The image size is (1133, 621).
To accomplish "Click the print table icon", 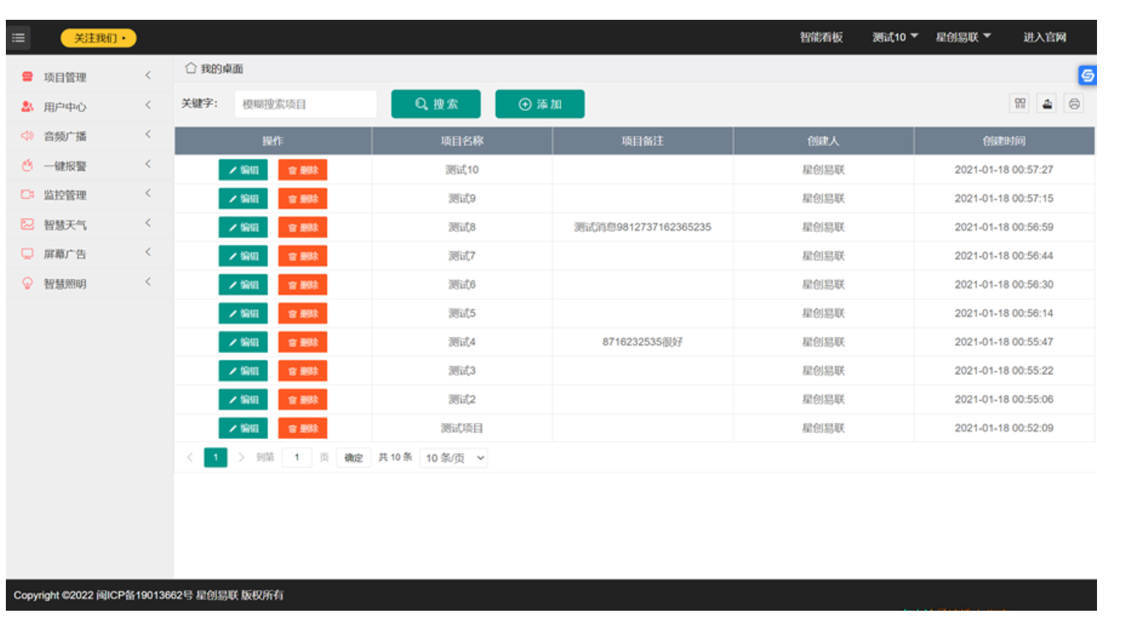I will click(1073, 103).
